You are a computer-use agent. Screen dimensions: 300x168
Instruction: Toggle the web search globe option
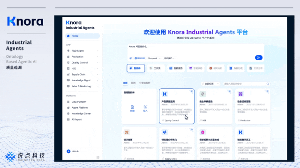pos(140,58)
